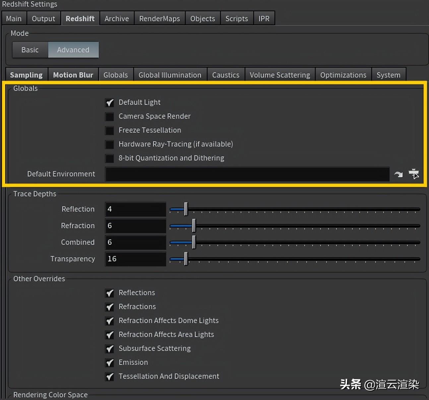This screenshot has height=400, width=429.
Task: Open the Archive tab
Action: [117, 19]
